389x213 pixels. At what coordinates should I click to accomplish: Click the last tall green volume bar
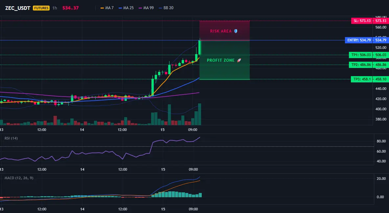[199, 114]
